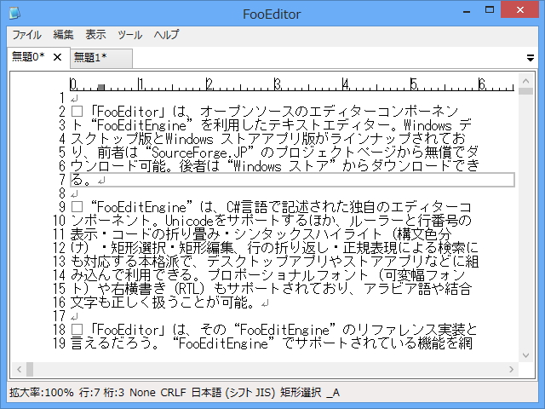Open the 表示 menu
Image resolution: width=545 pixels, height=409 pixels.
point(95,34)
